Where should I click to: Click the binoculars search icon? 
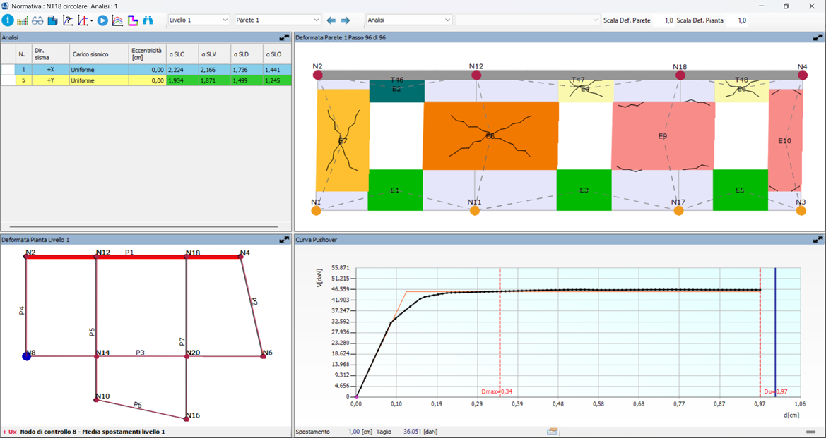[148, 20]
